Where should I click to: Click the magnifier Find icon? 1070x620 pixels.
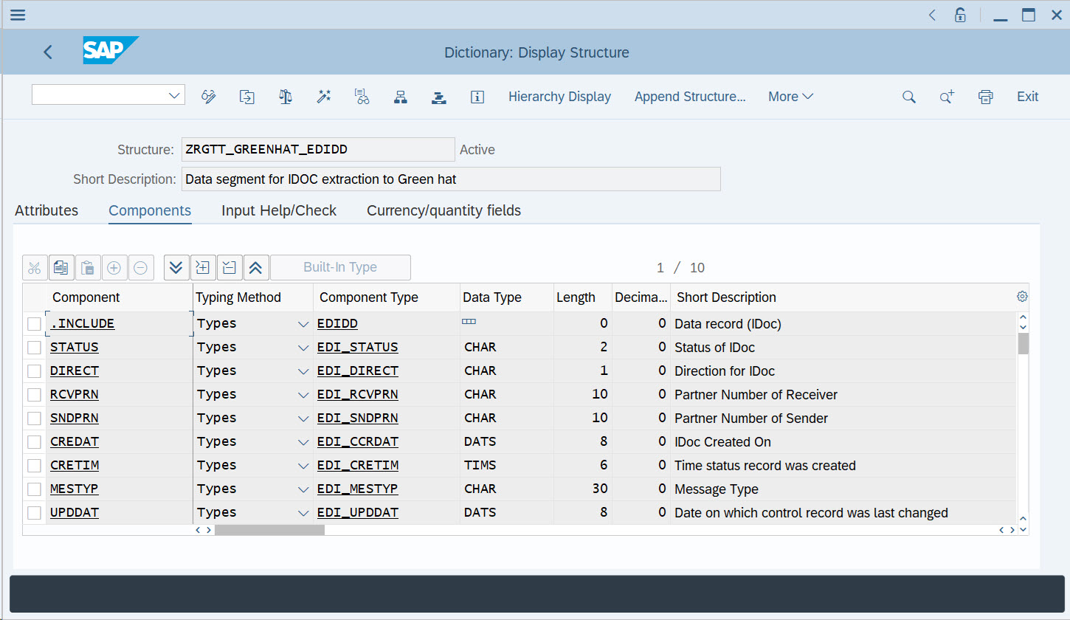point(909,97)
